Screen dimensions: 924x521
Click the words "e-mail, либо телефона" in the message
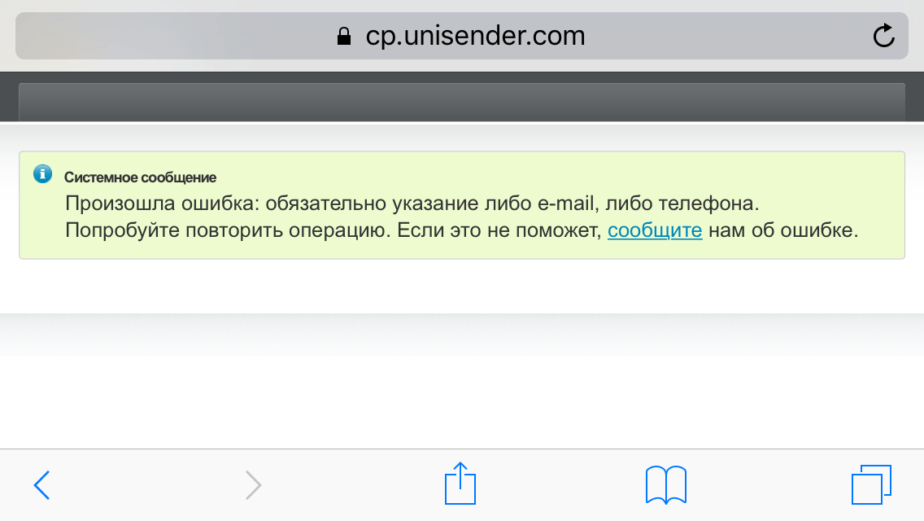648,203
